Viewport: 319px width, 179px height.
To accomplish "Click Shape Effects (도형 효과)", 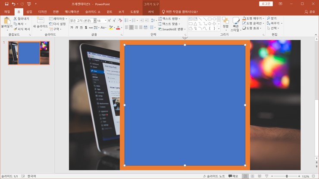I will [252, 28].
